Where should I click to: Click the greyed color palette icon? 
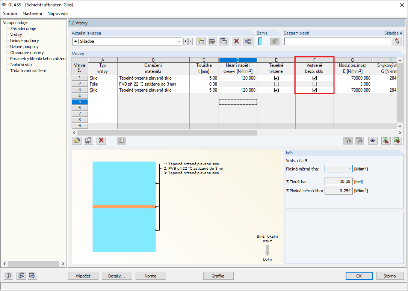pyautogui.click(x=275, y=41)
